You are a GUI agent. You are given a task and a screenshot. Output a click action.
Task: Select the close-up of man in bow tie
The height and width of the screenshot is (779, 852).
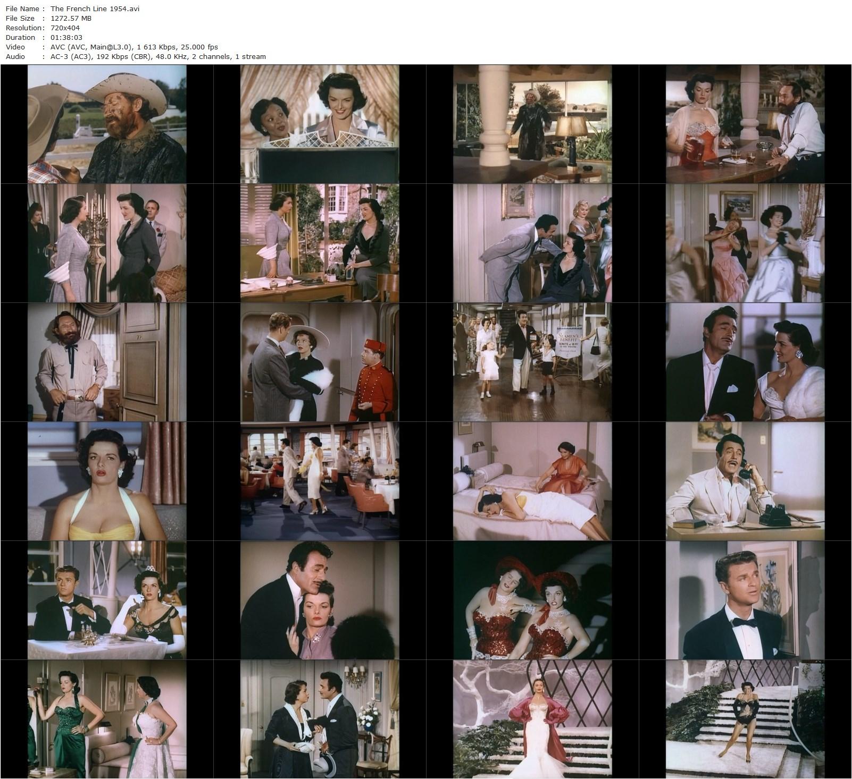point(745,600)
